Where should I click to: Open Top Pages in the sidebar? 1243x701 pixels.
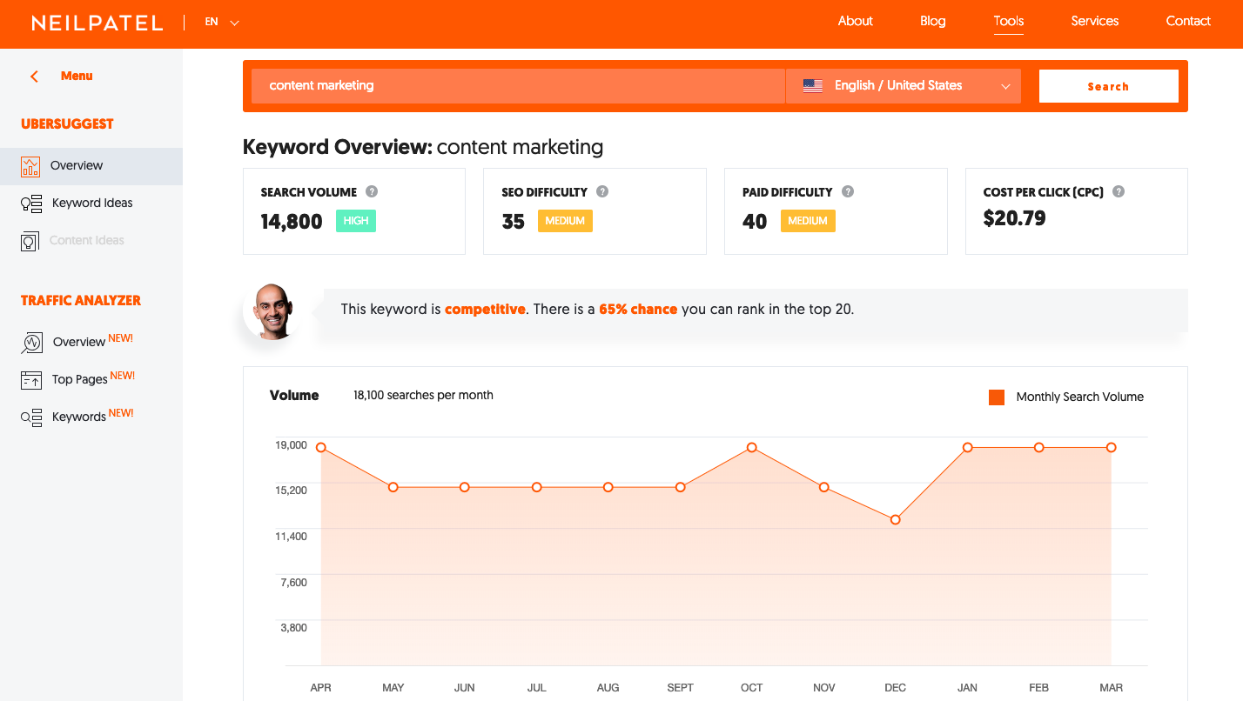(x=79, y=380)
